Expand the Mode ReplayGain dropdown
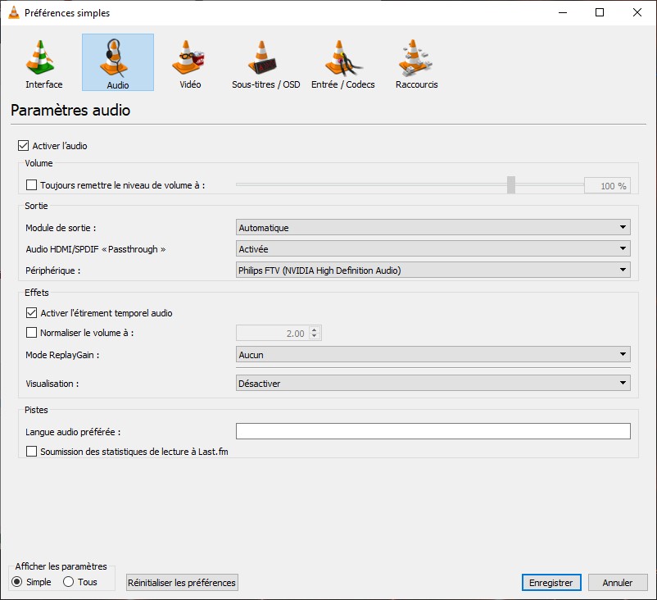 coord(433,355)
